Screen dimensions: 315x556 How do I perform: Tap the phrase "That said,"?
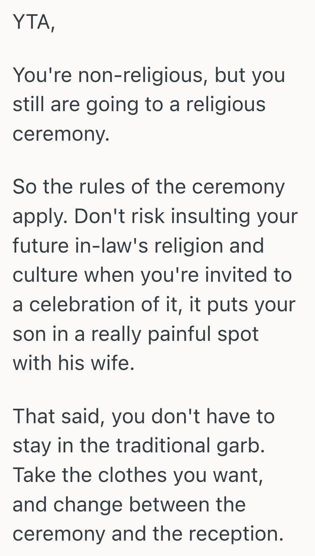click(x=57, y=417)
